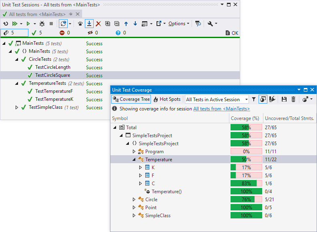
Task: Switch to the Hot Spots view
Action: [167, 99]
